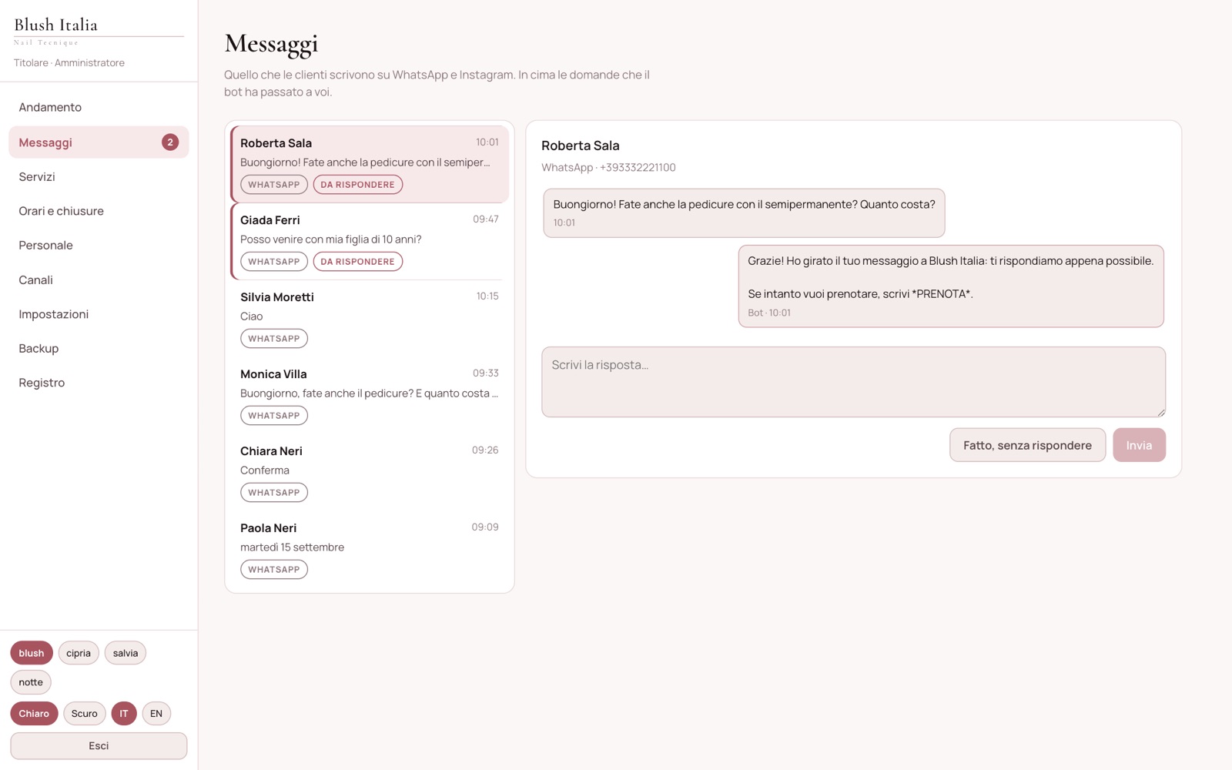Open the Registro log
This screenshot has height=770, width=1232.
click(x=99, y=383)
